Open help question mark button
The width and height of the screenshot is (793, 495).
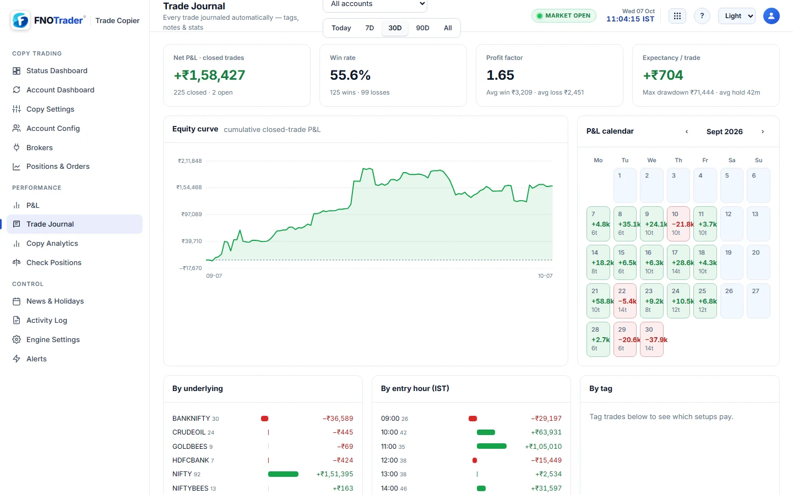click(x=702, y=16)
